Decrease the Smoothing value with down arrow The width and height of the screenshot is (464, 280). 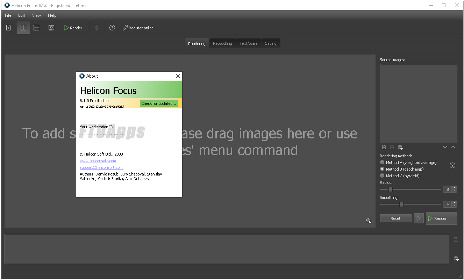tap(455, 206)
